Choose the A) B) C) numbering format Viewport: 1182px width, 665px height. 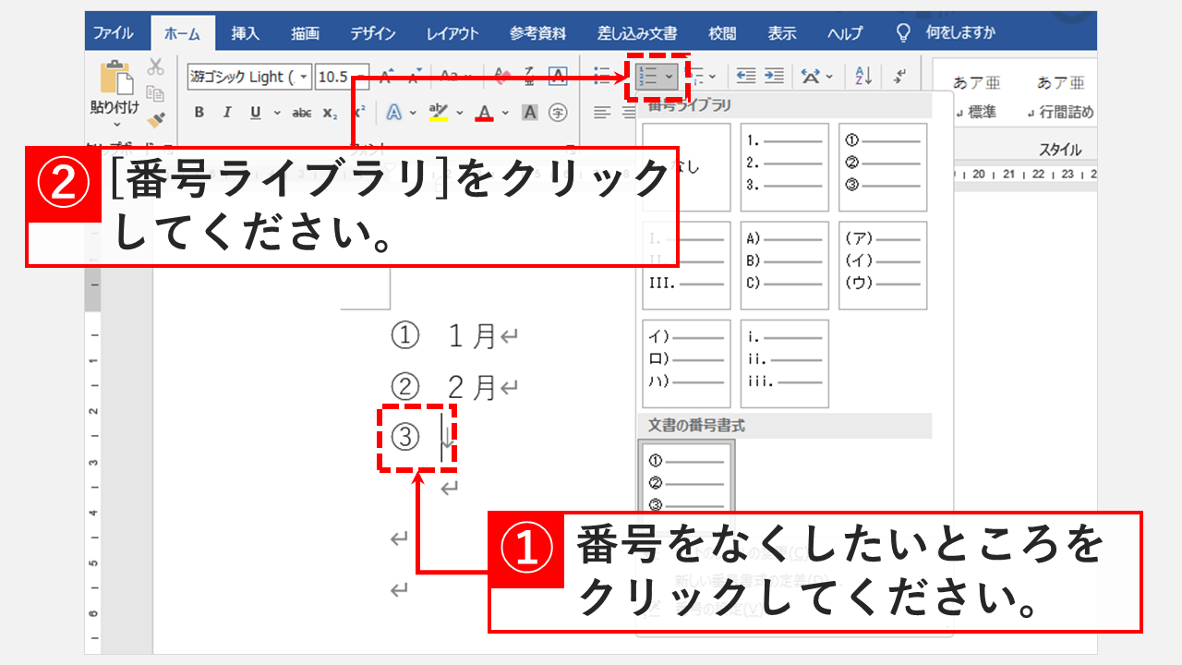point(785,265)
